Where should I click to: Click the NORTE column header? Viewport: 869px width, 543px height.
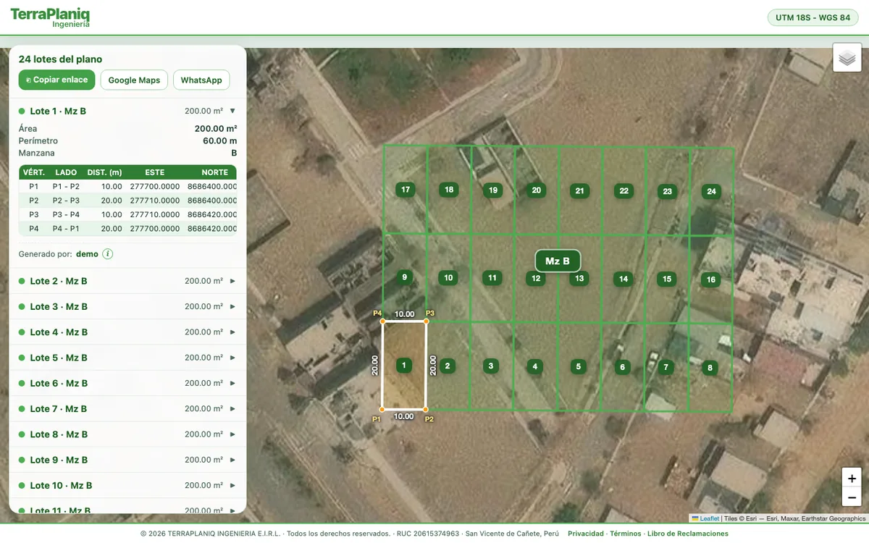[214, 172]
